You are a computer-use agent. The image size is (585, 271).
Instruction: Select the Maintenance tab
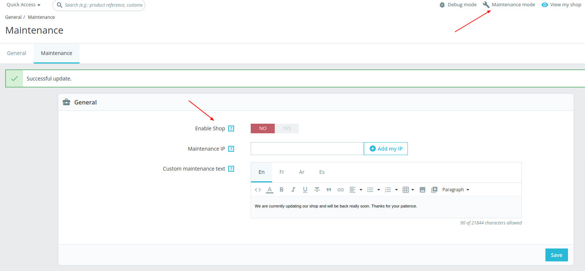click(x=57, y=53)
